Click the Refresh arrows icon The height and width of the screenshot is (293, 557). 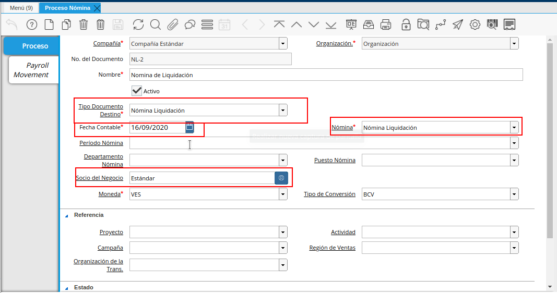138,25
